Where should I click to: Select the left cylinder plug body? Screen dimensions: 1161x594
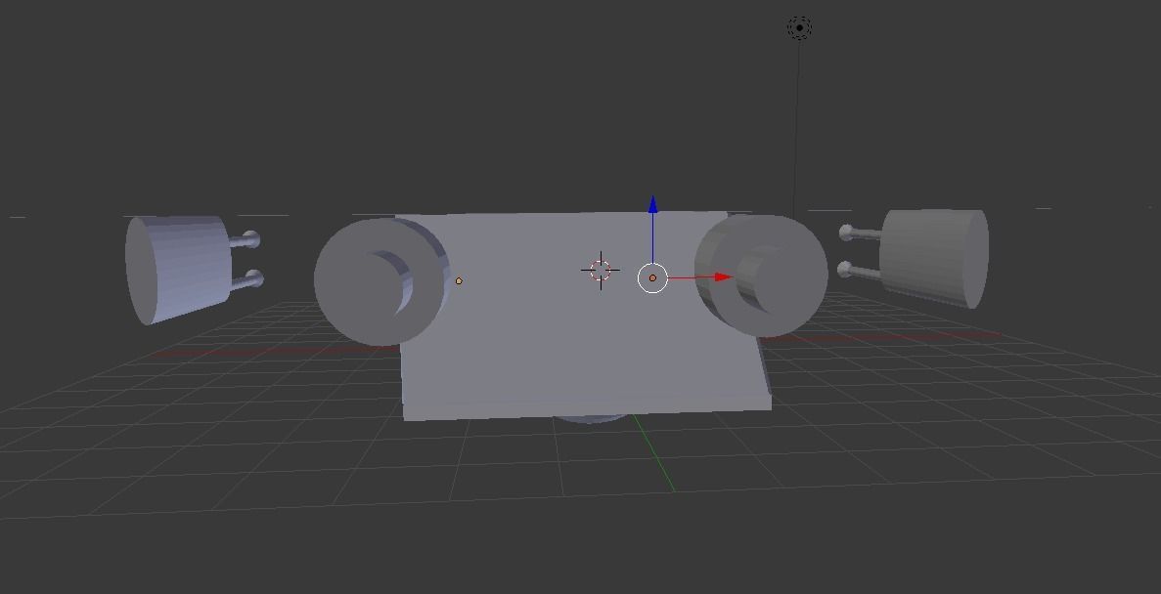point(178,270)
